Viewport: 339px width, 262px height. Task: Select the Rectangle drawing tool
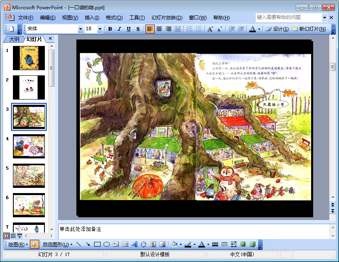pos(97,244)
